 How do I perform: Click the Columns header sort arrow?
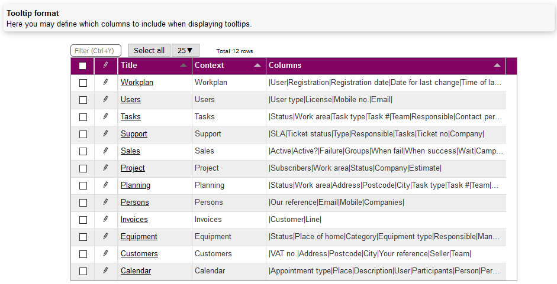click(x=497, y=66)
